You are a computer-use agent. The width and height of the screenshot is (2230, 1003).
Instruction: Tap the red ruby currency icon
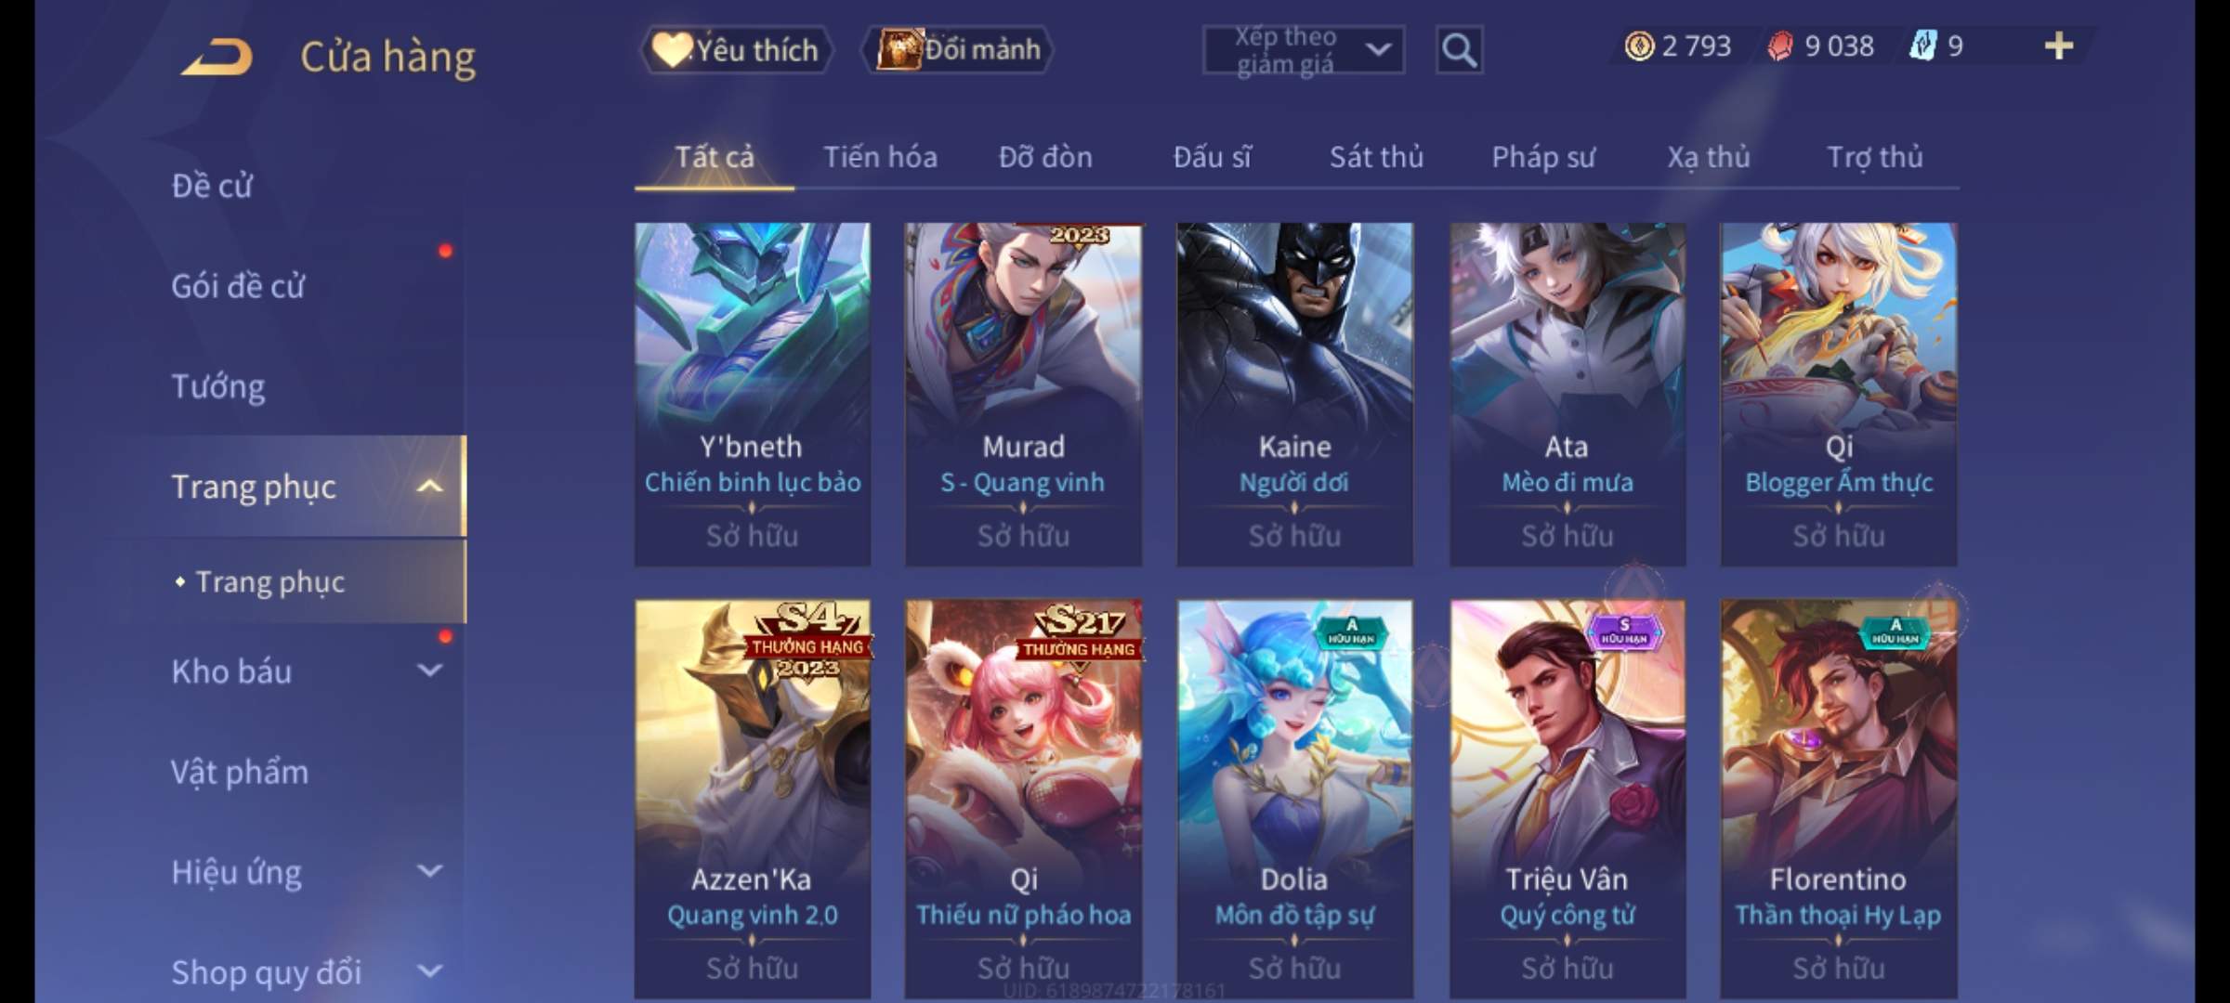click(x=1780, y=46)
